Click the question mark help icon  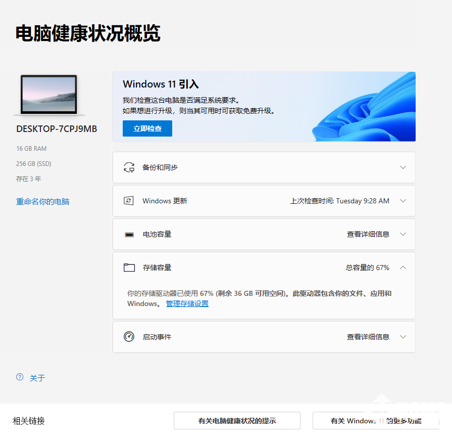click(x=20, y=377)
